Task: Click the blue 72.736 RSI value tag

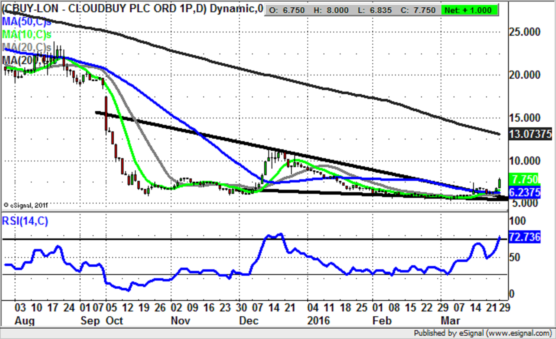Action: pos(525,237)
